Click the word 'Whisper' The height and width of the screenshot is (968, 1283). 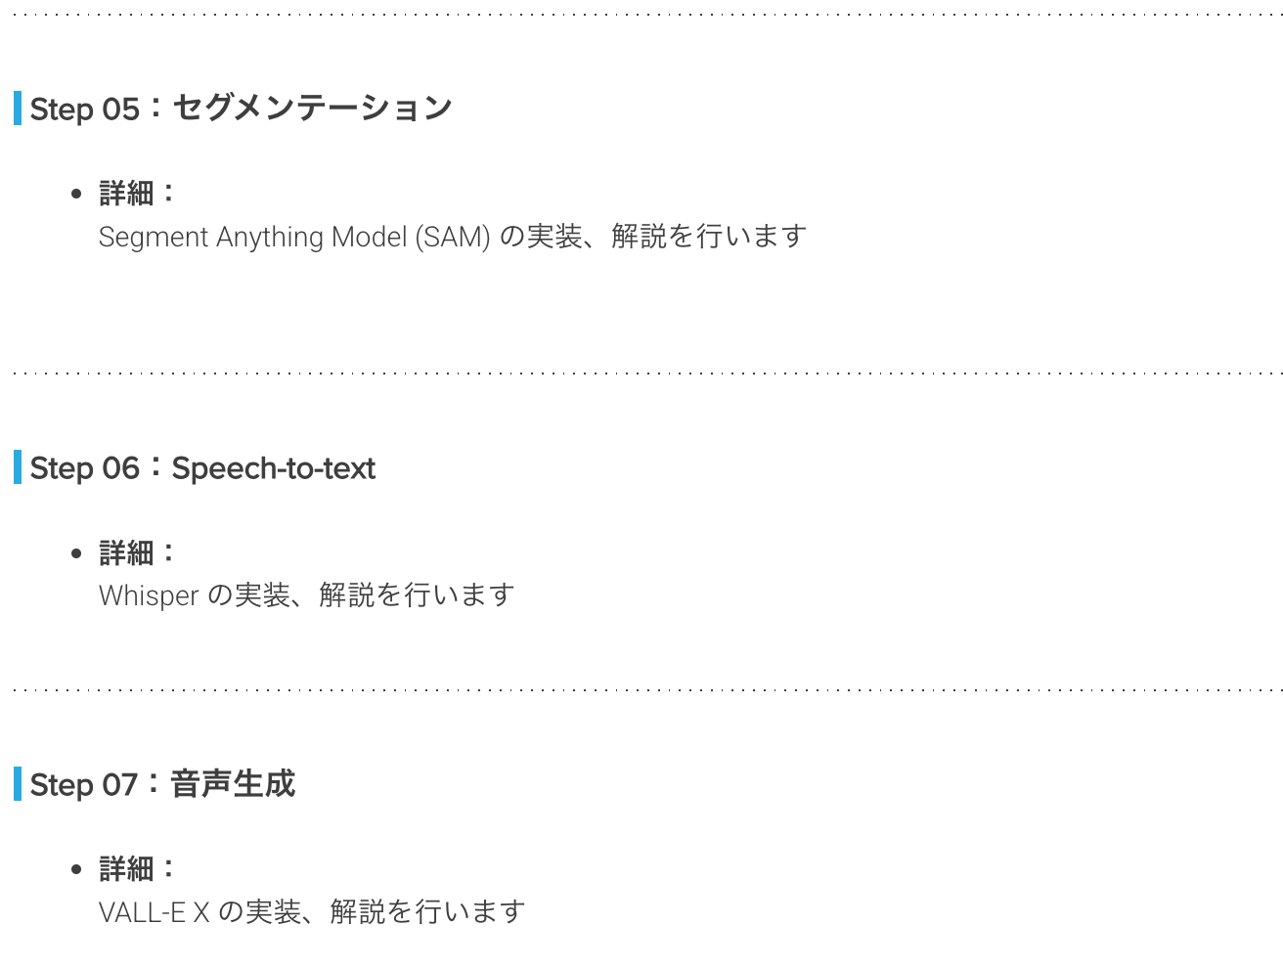[149, 595]
